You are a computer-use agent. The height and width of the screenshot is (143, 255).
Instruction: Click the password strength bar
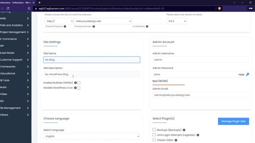point(169,85)
